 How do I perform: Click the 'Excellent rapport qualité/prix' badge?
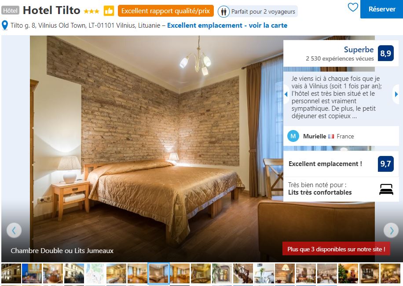tap(166, 11)
